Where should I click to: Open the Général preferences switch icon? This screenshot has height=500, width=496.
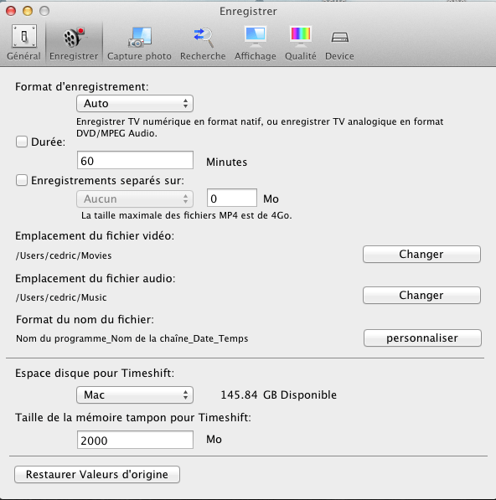click(24, 36)
